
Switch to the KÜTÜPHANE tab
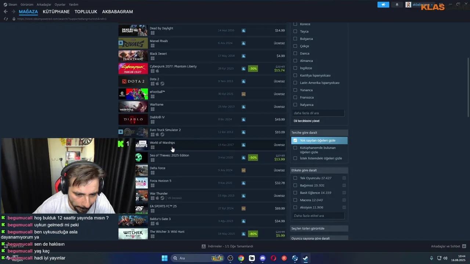56,12
